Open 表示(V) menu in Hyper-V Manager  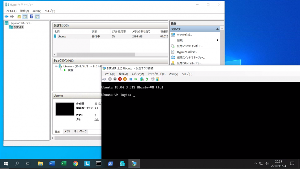coord(37,11)
